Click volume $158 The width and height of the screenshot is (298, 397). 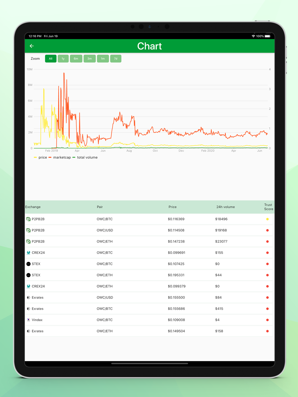[x=219, y=331]
